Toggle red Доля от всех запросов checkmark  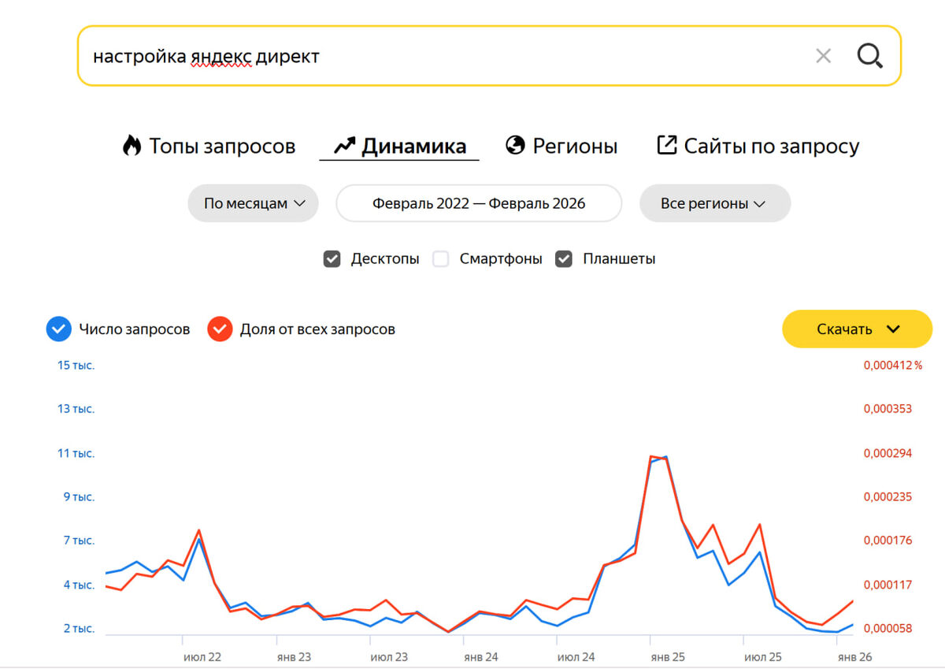220,329
